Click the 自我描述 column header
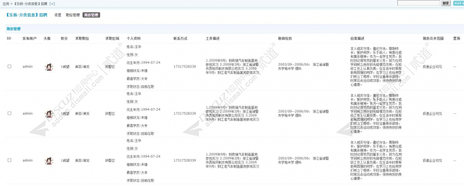The image size is (464, 185). [357, 39]
